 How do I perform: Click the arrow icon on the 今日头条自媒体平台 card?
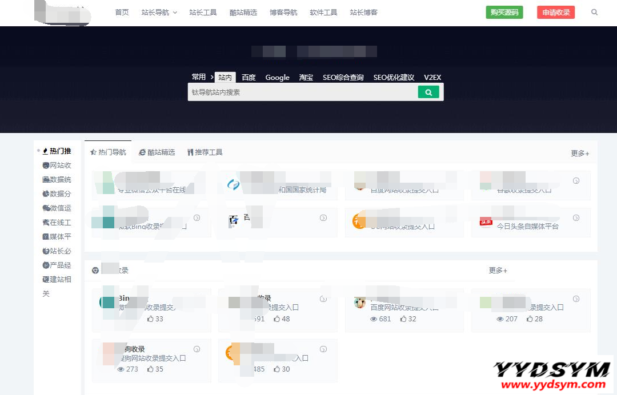[x=576, y=217]
